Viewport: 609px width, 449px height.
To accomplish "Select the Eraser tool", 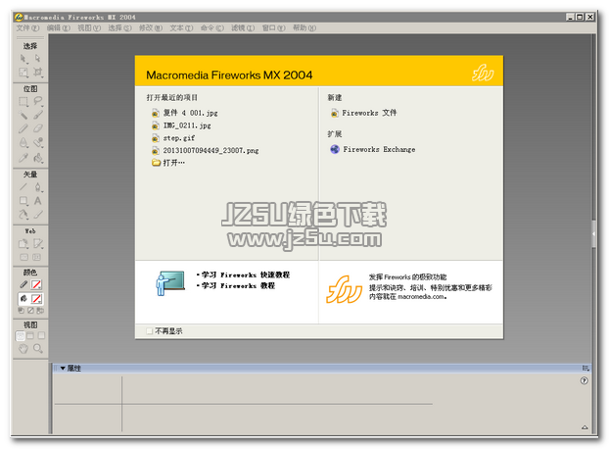I will [x=37, y=128].
